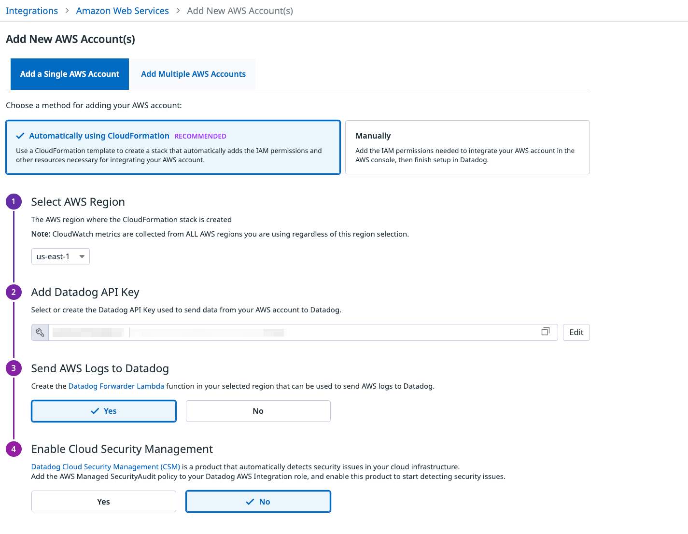The image size is (688, 534).
Task: Select Yes for Send AWS Logs
Action: pos(104,411)
